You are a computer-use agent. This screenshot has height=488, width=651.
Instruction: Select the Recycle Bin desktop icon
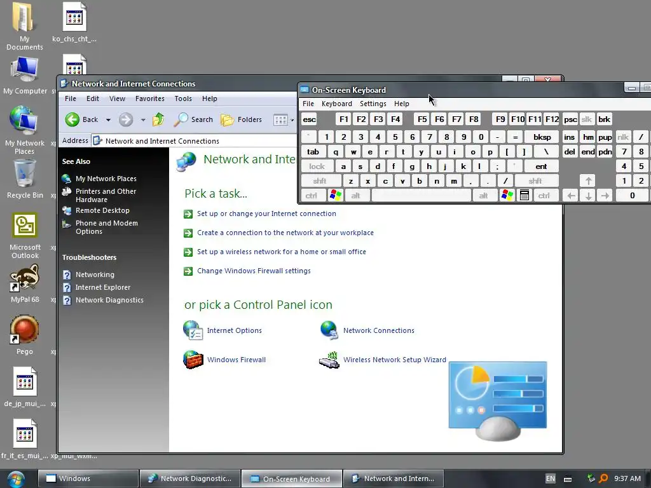point(25,179)
